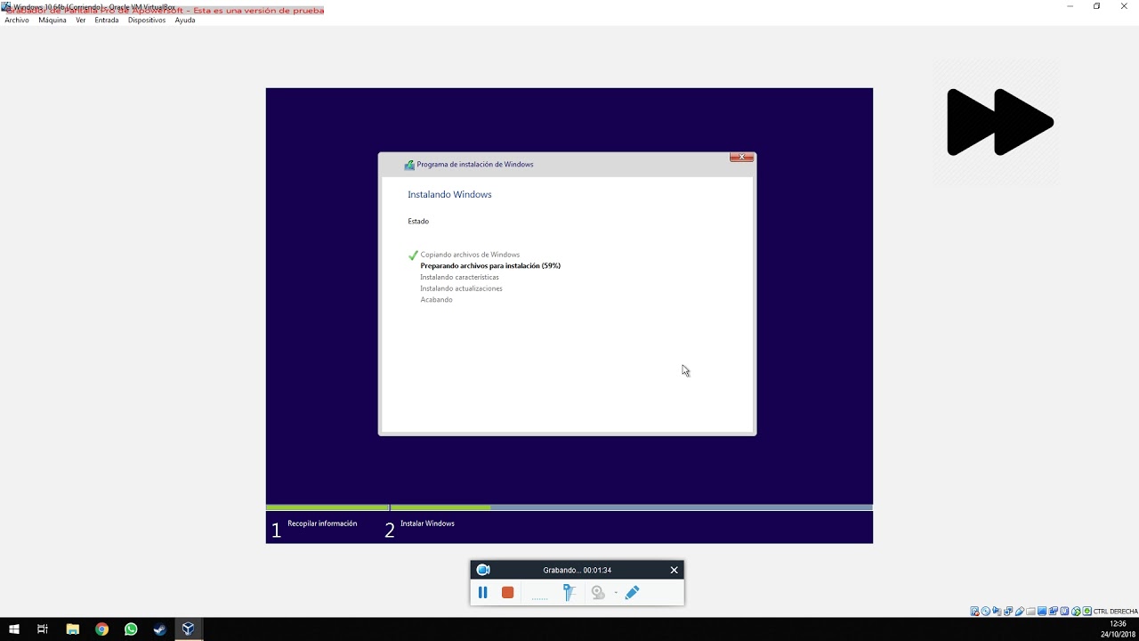
Task: Click 'Preparando archivos para instalación (59%)' line
Action: (490, 265)
